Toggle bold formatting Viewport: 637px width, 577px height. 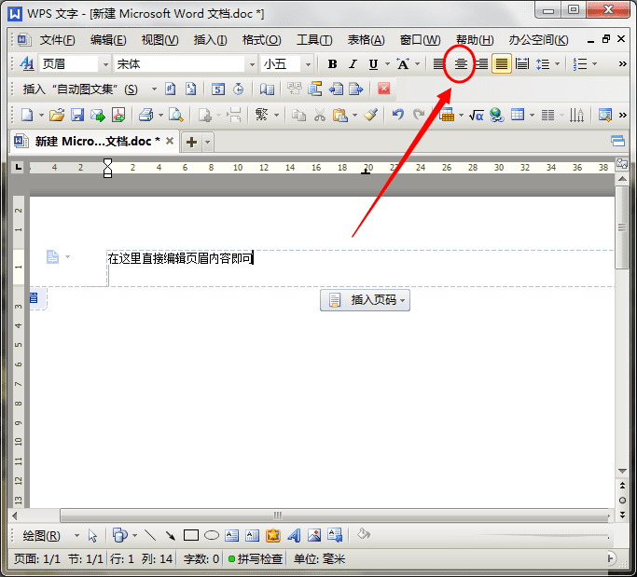[332, 64]
